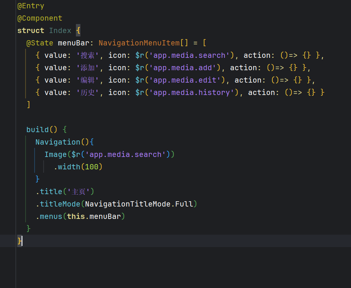Click the '添加' value string
This screenshot has height=288, width=351.
(x=88, y=68)
